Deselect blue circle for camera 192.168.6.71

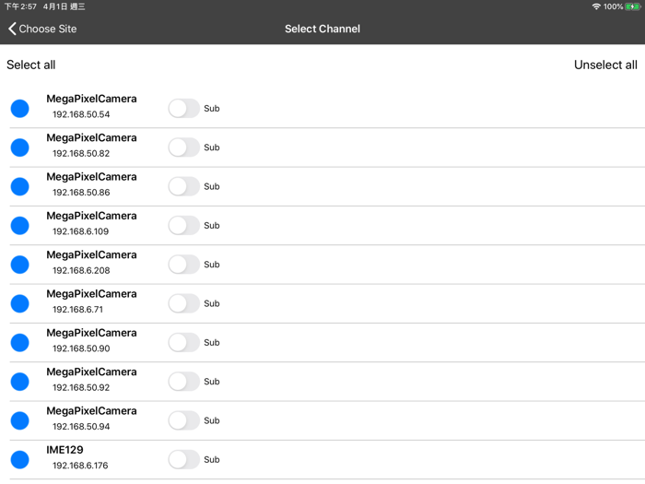[x=19, y=303]
